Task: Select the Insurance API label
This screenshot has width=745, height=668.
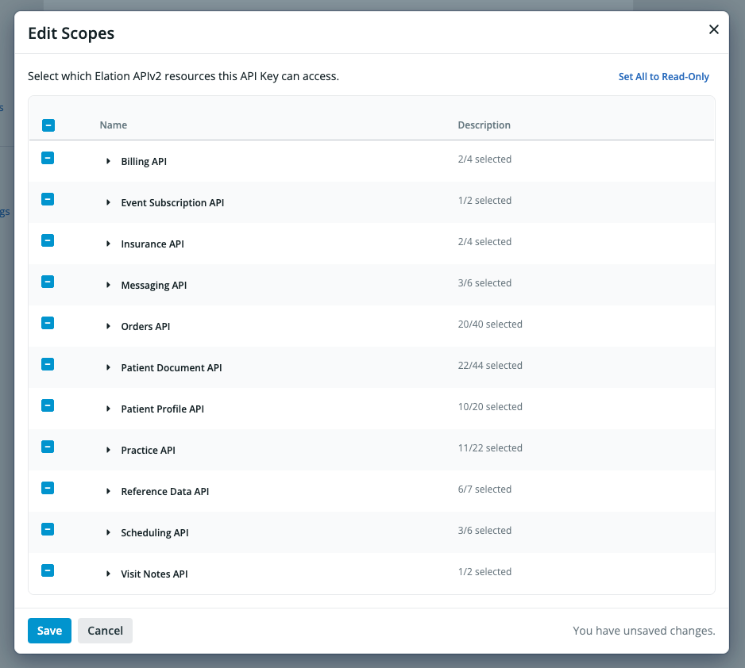Action: (x=152, y=244)
